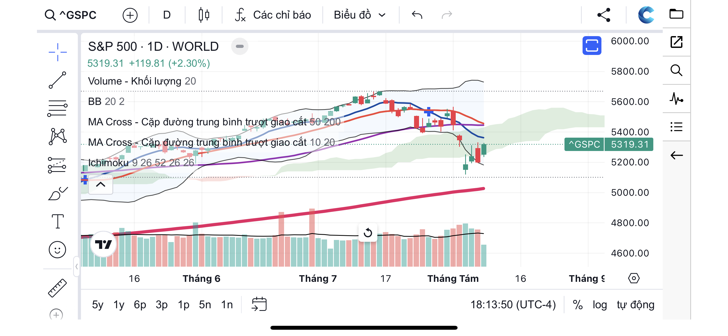Select 5n time range
Viewport: 728px width, 336px height.
205,305
